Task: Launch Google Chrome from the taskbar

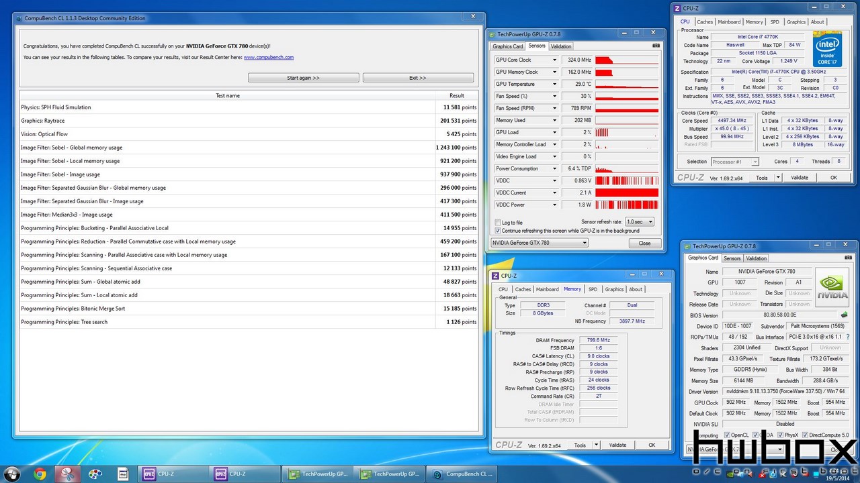Action: [40, 474]
